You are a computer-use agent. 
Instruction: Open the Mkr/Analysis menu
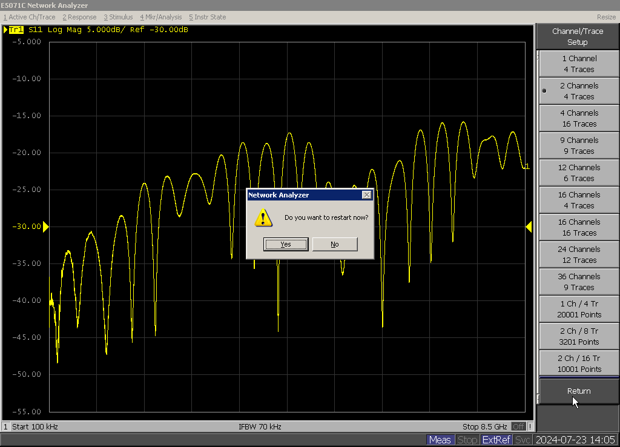click(160, 17)
